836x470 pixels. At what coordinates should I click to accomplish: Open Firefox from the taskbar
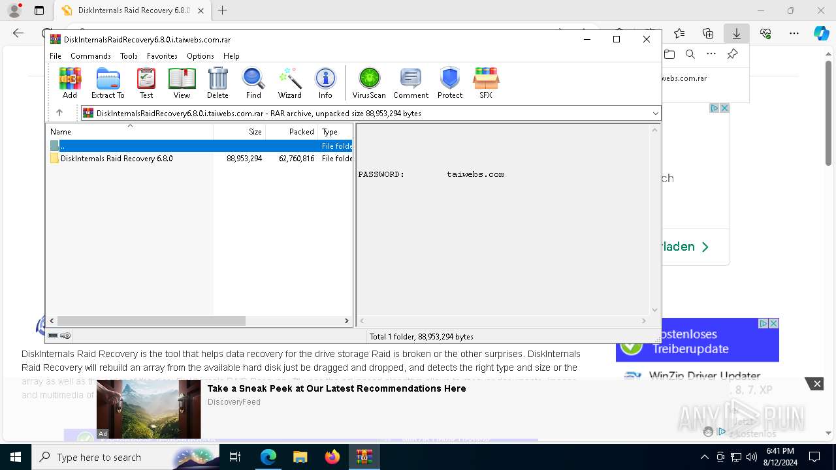(332, 457)
